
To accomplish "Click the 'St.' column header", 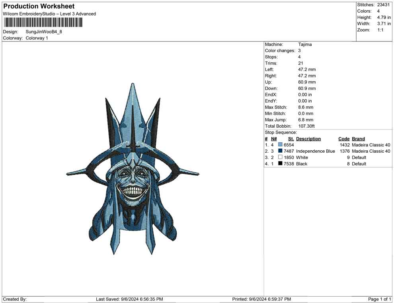I will (x=291, y=138).
